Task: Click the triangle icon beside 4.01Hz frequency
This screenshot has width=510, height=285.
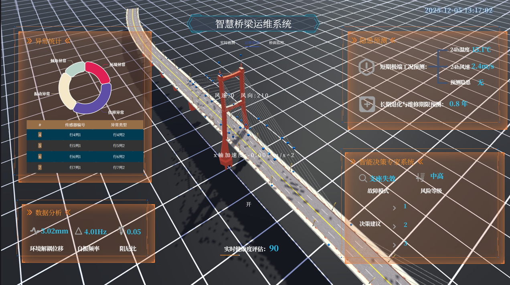Action: coord(79,231)
